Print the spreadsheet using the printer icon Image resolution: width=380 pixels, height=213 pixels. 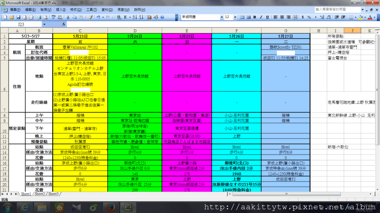(x=39, y=17)
